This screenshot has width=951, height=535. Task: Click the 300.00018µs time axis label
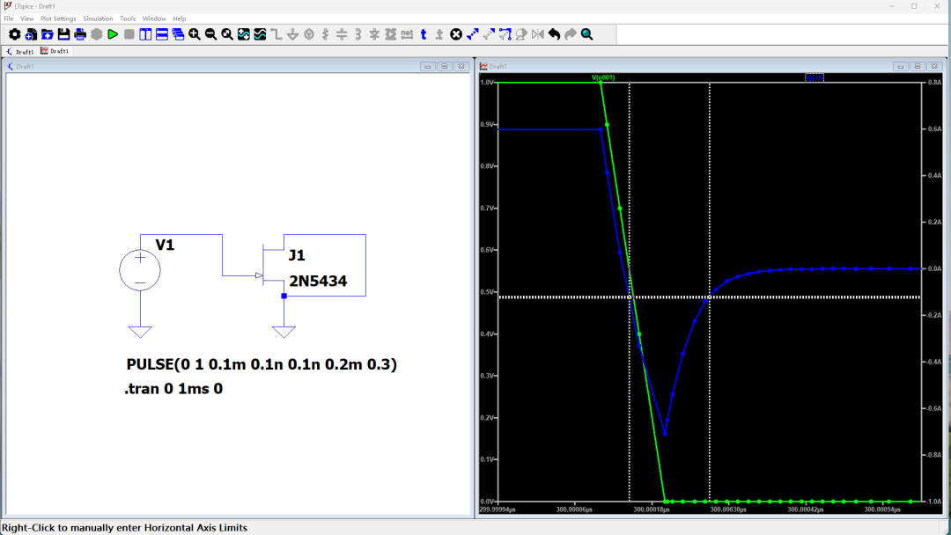coord(652,509)
